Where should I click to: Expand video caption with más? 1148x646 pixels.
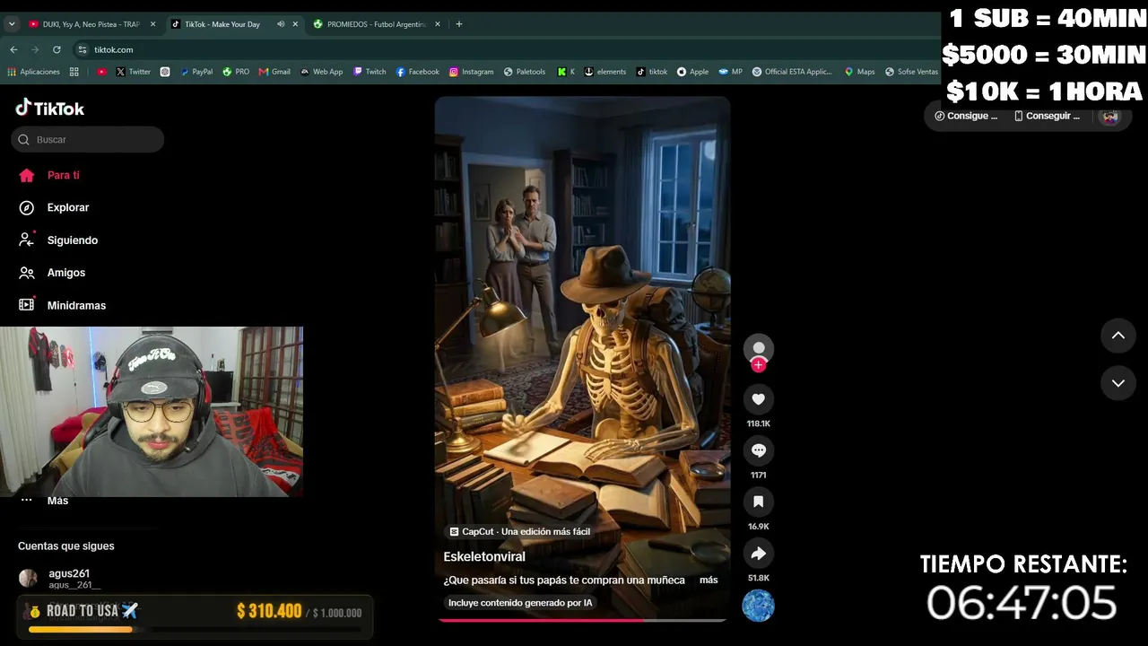(709, 581)
